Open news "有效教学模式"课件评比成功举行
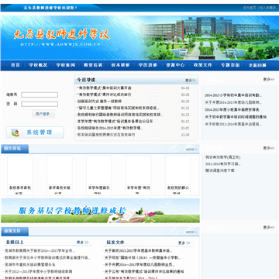The image size is (279, 279). [105, 95]
